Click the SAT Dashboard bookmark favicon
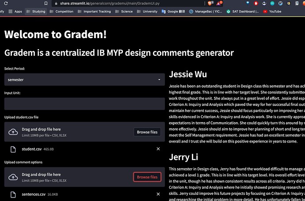The height and width of the screenshot is (201, 305). coord(229,12)
